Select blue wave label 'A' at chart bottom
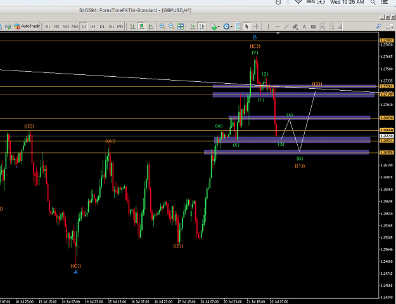The image size is (396, 304). [75, 272]
